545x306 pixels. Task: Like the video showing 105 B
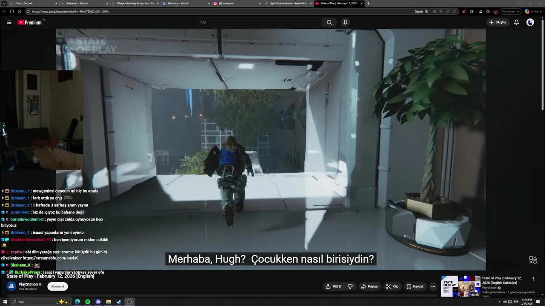[x=333, y=286]
